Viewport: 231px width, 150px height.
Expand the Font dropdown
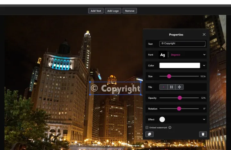(x=204, y=55)
